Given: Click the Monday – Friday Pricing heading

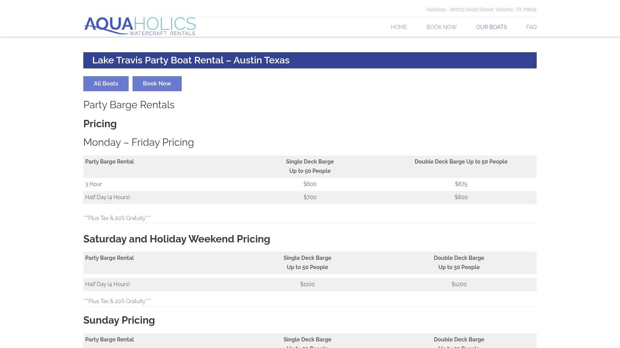Looking at the screenshot, I should [139, 142].
